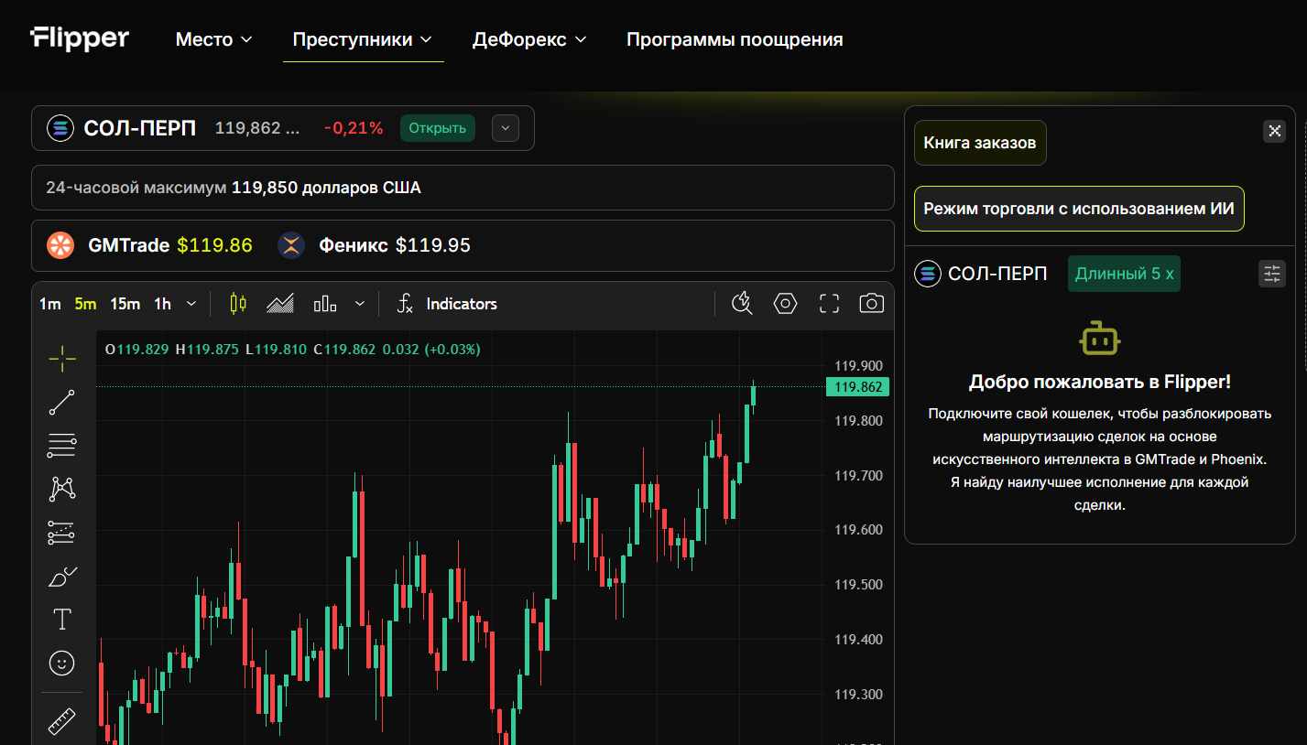Open the Преступники menu

pos(364,39)
